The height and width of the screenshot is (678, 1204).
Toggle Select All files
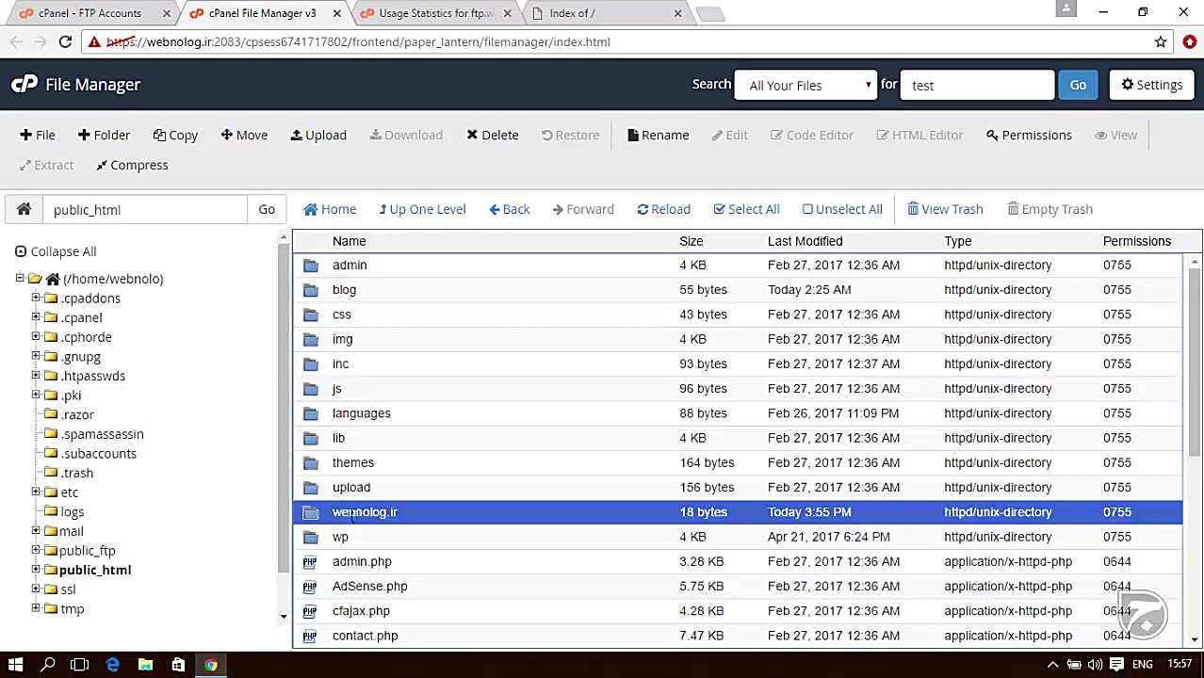coord(746,209)
